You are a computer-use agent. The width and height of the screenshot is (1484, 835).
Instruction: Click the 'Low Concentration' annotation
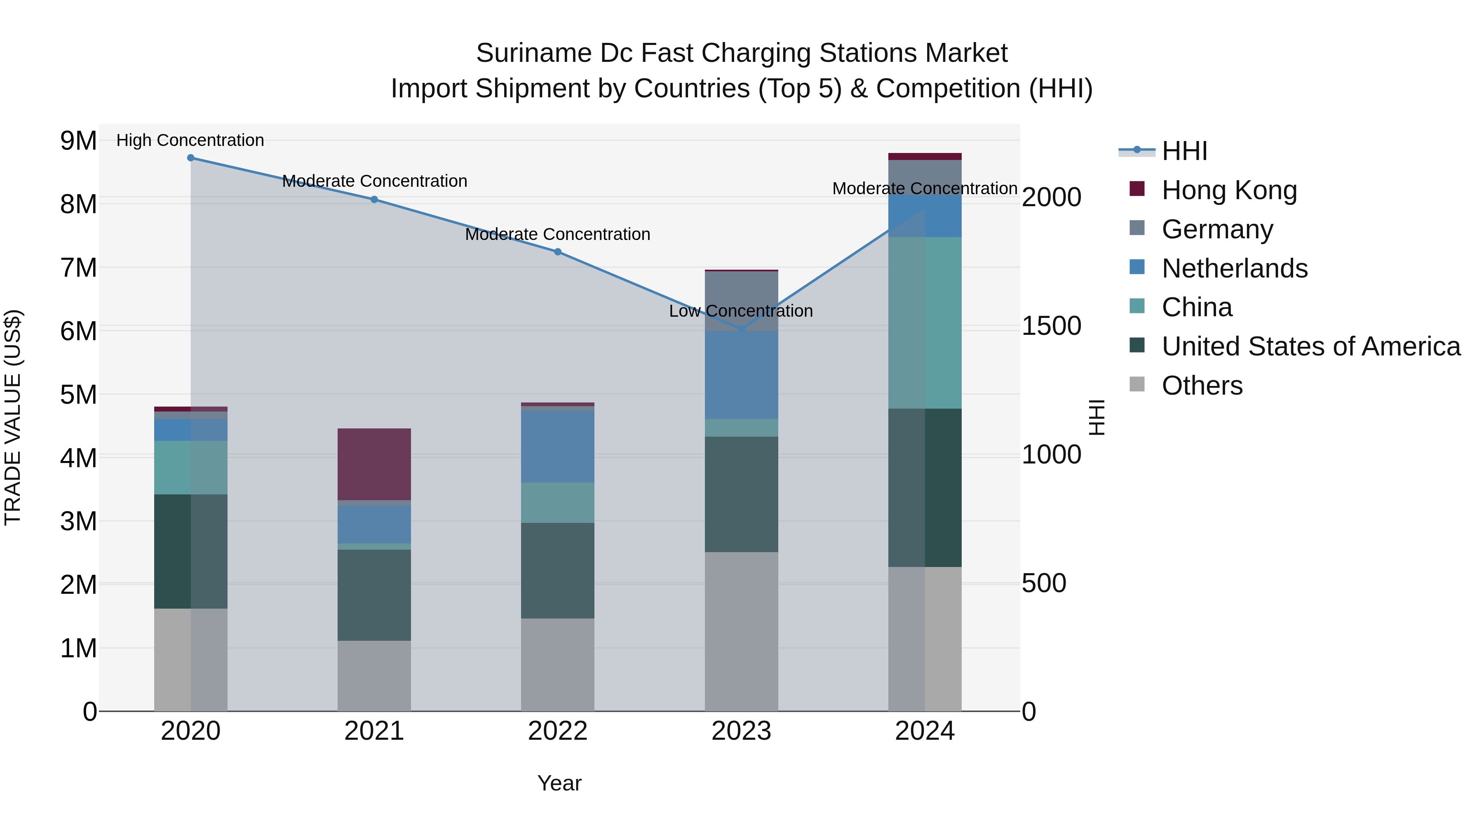click(x=741, y=311)
